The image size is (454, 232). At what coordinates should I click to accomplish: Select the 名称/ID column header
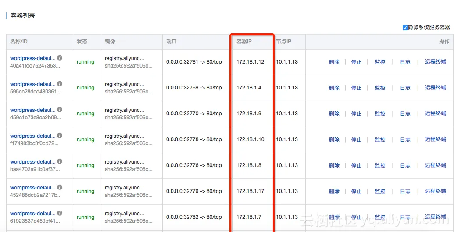coord(19,42)
